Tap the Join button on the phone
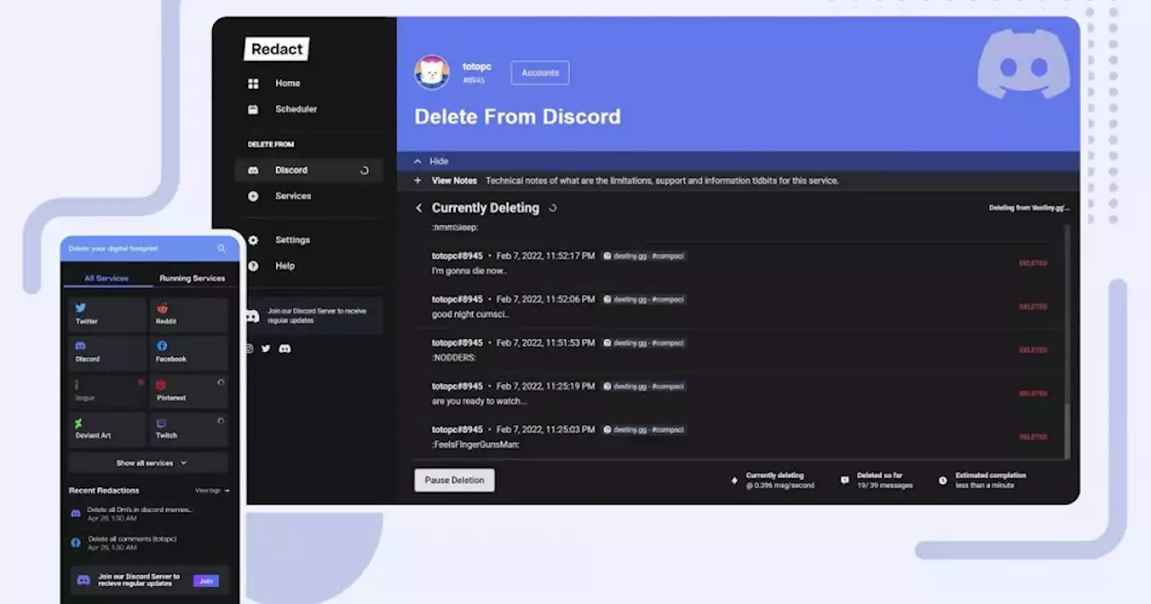The image size is (1151, 604). coord(206,581)
